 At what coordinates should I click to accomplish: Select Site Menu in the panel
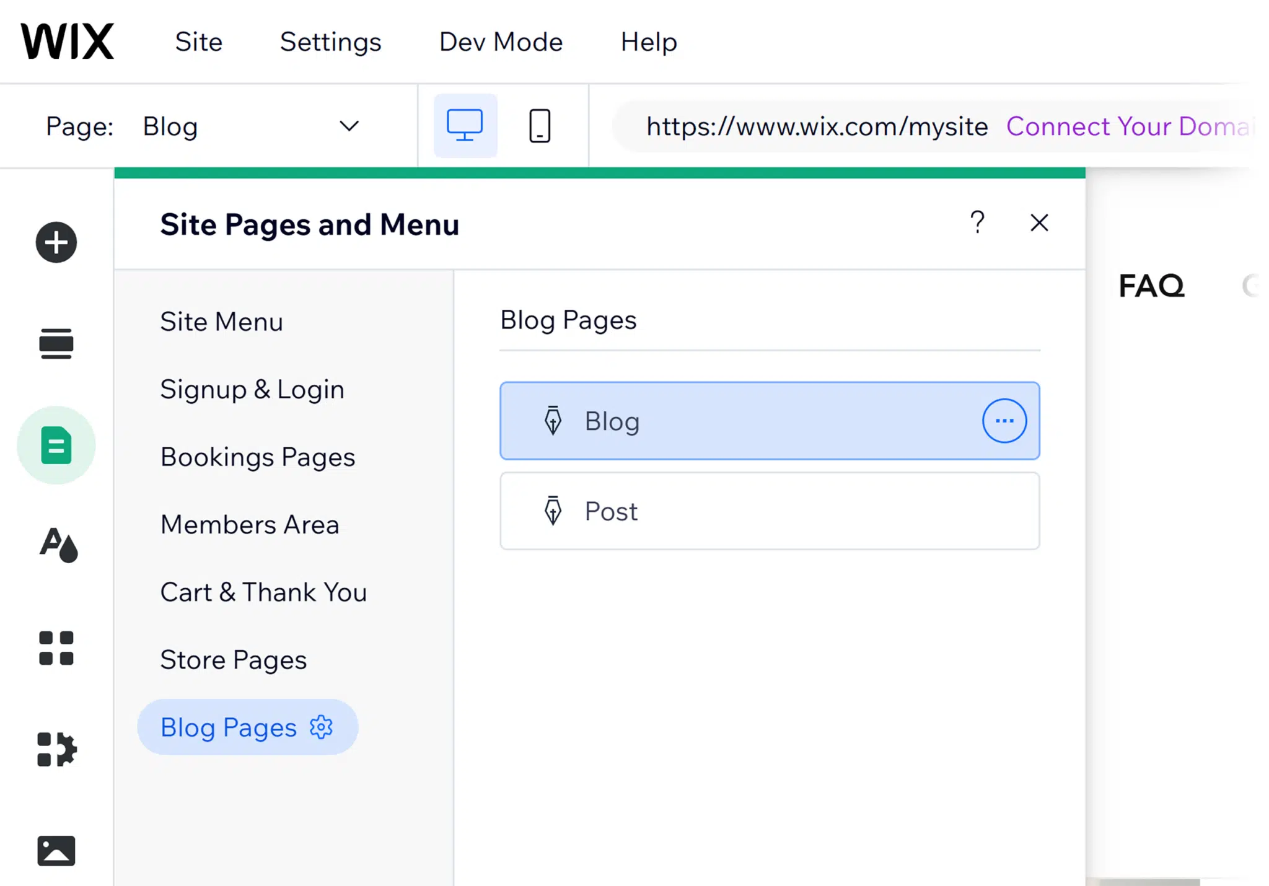[x=221, y=322]
